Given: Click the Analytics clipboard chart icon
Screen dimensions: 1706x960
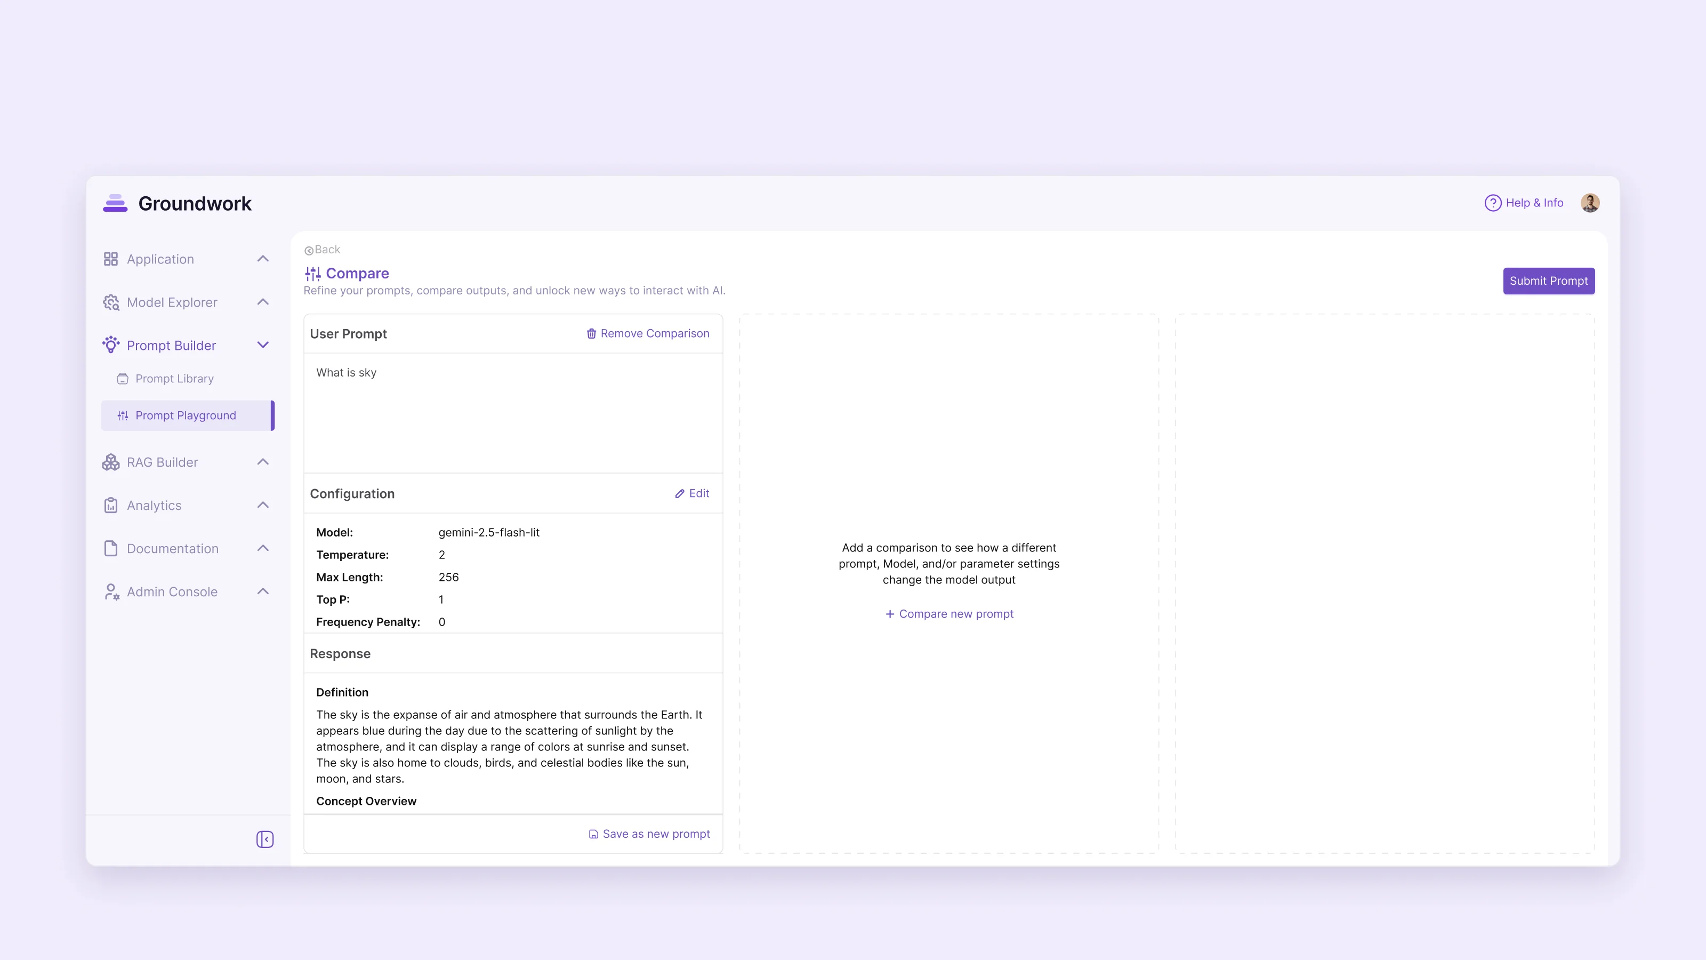Looking at the screenshot, I should [110, 506].
